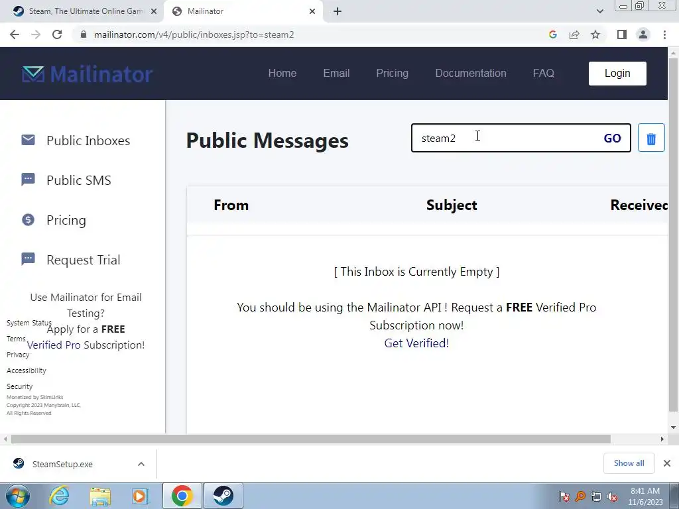Click the Subject column header

452,205
